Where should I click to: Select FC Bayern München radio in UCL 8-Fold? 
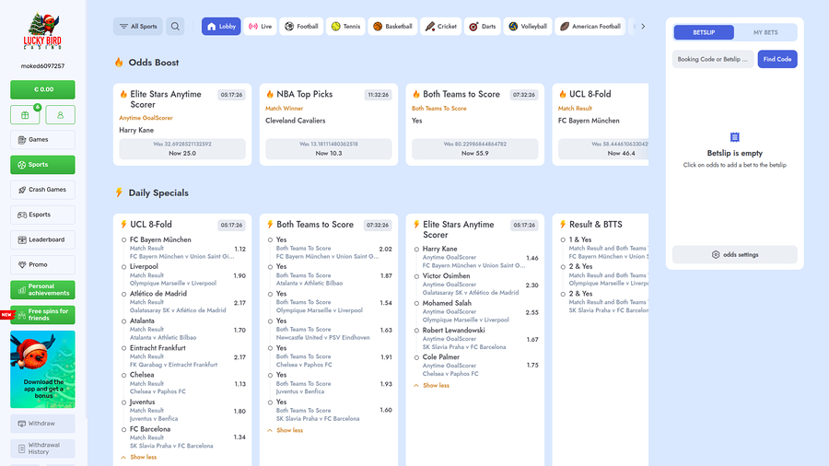coord(124,240)
